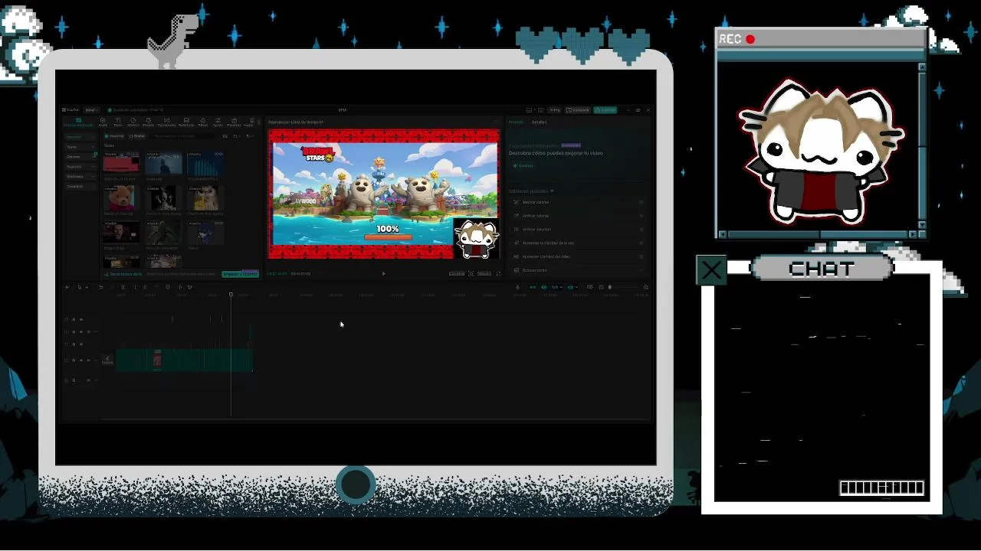Click the Pro upgrade button
The width and height of the screenshot is (981, 551).
click(x=555, y=110)
